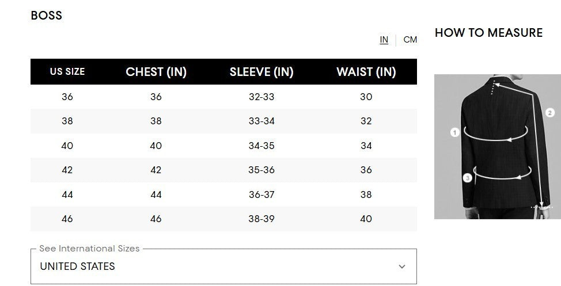The image size is (561, 286).
Task: Select US size 36 row
Action: pos(67,97)
